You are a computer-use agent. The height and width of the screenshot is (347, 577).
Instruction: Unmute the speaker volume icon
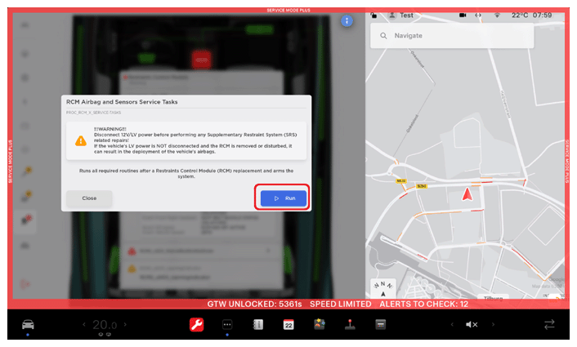[472, 324]
